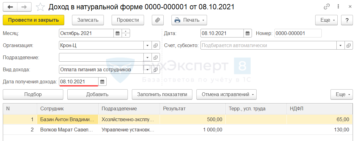Click the Счет, субконто input field
The height and width of the screenshot is (141, 357).
pos(269,45)
